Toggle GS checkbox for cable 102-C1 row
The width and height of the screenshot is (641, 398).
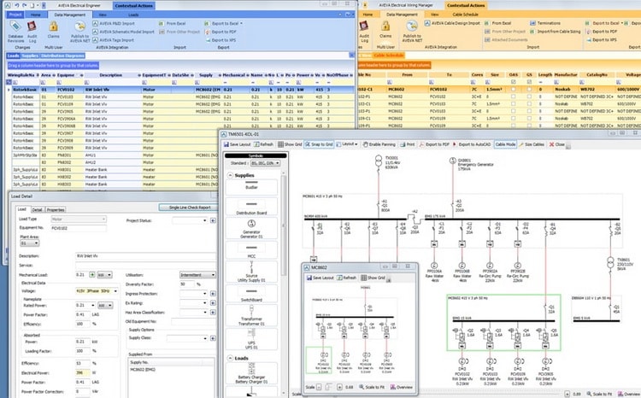pos(529,89)
